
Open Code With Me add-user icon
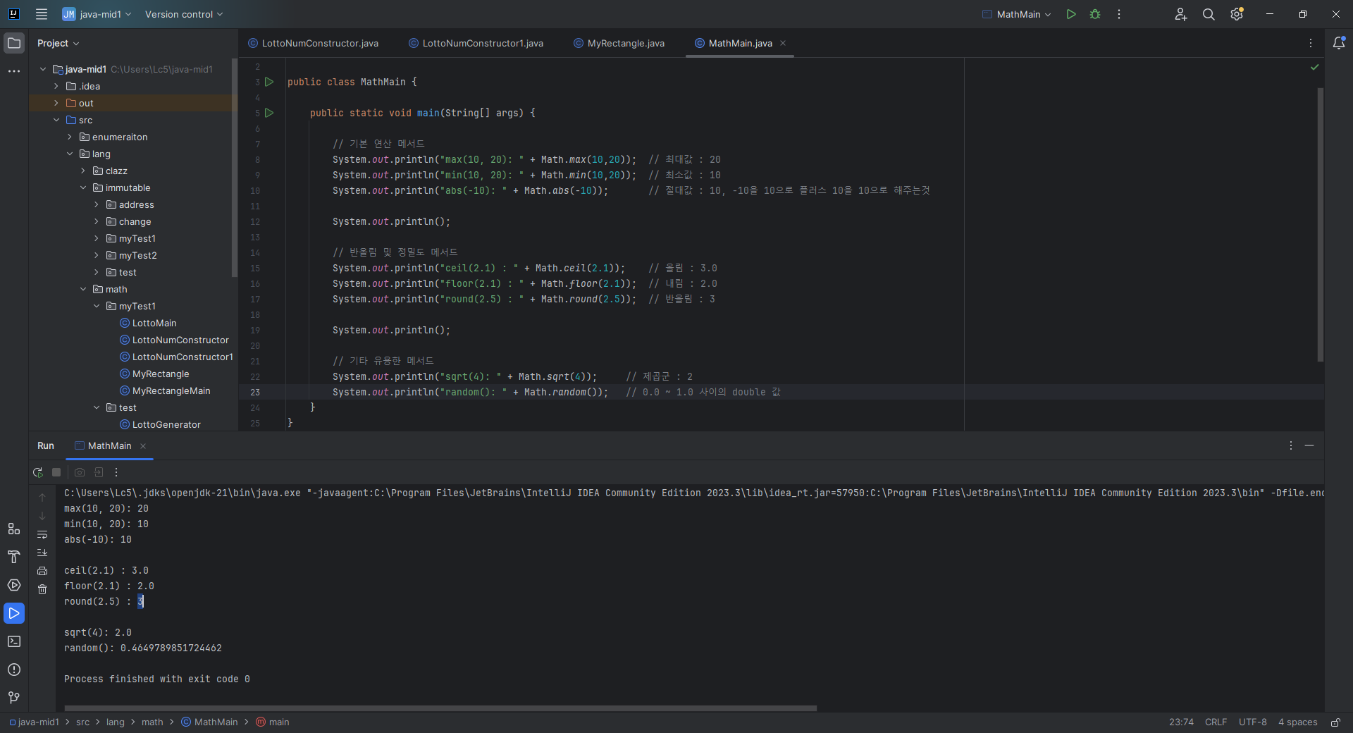1181,14
